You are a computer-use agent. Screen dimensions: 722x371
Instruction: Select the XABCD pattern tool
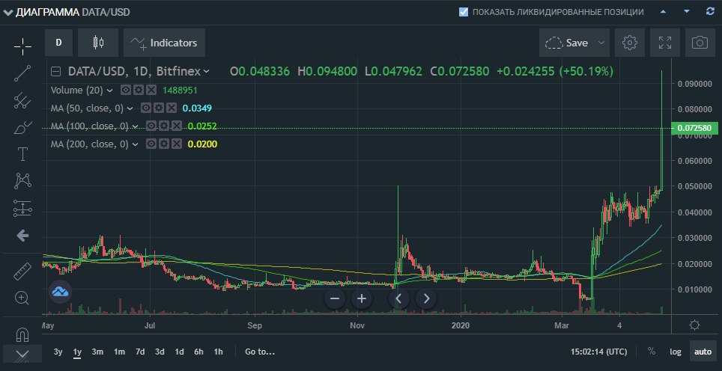(22, 181)
